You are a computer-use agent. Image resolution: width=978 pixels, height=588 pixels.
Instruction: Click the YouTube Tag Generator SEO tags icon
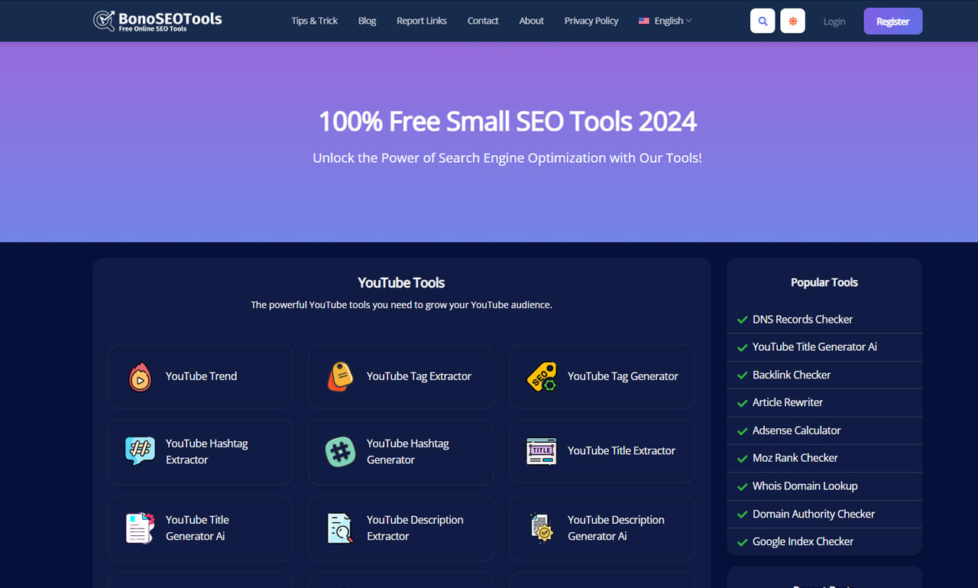(541, 376)
